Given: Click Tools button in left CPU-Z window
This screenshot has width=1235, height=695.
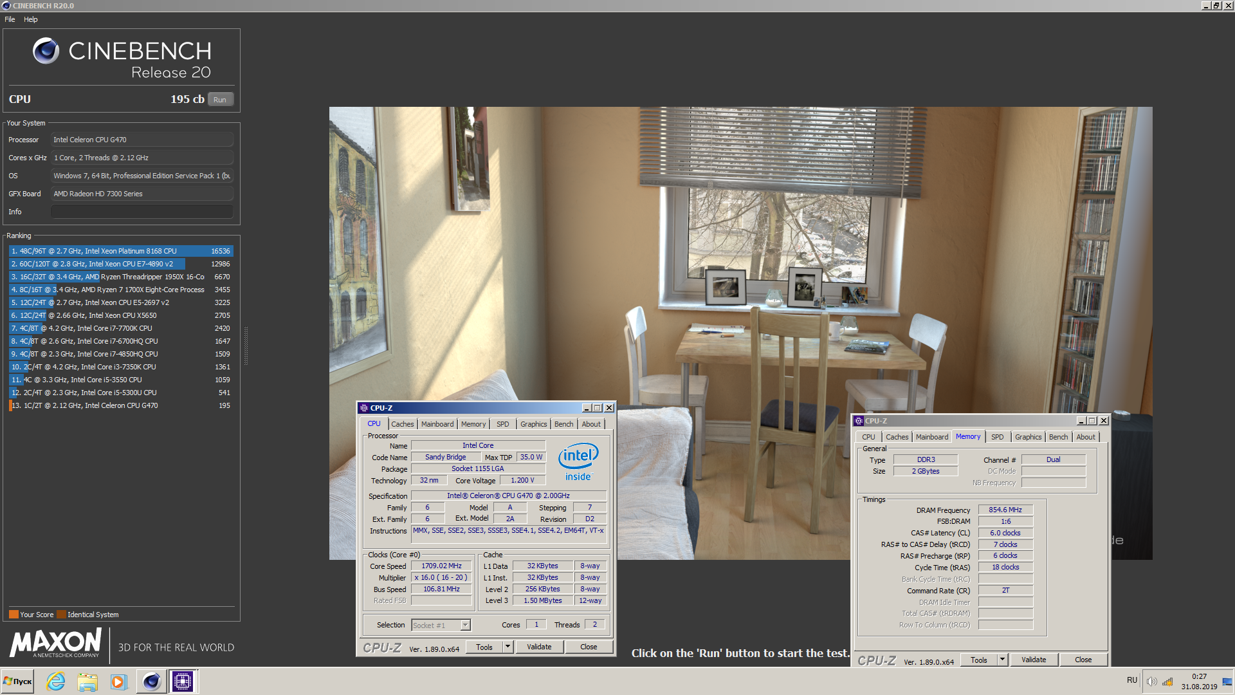Looking at the screenshot, I should [x=484, y=647].
